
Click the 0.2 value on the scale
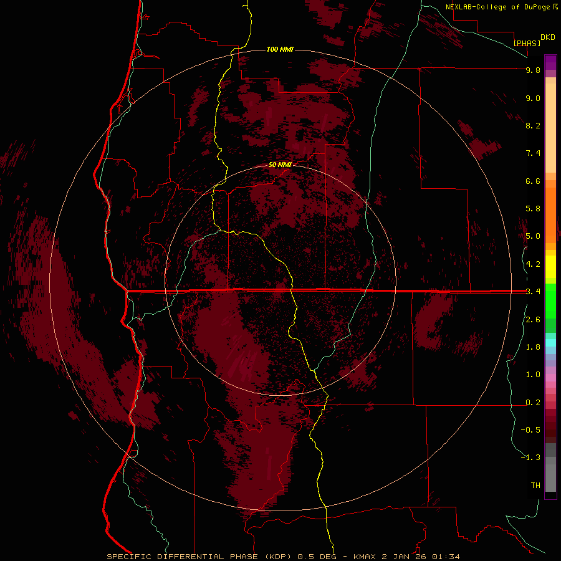533,403
